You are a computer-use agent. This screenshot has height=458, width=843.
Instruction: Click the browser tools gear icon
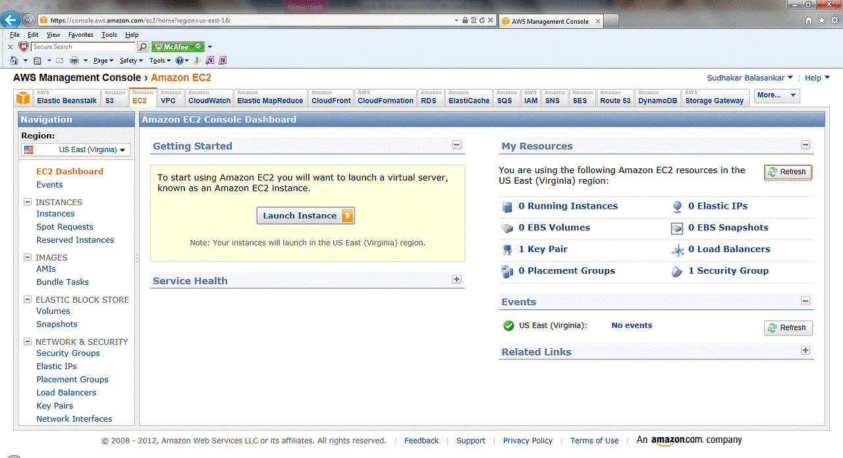tap(834, 20)
